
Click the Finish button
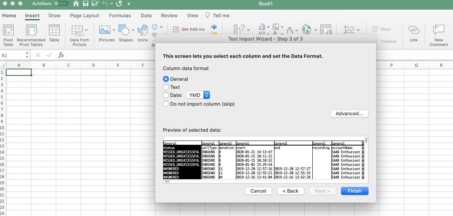click(354, 191)
